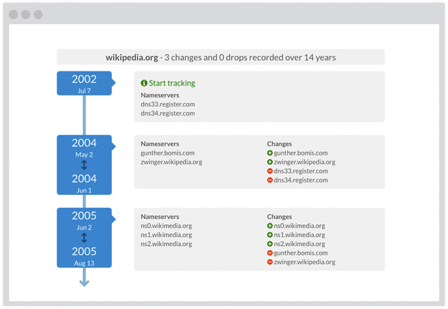Click red minus icon beside zwinger.wikipedia.org
Viewport: 448px width, 309px height.
[x=270, y=262]
